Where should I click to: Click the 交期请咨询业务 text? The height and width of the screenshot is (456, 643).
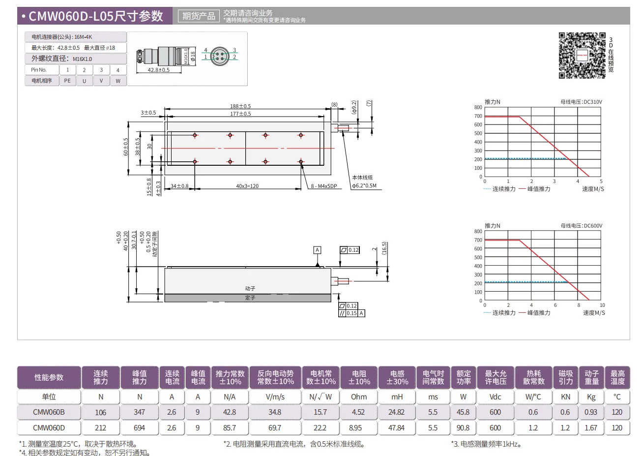click(x=248, y=13)
